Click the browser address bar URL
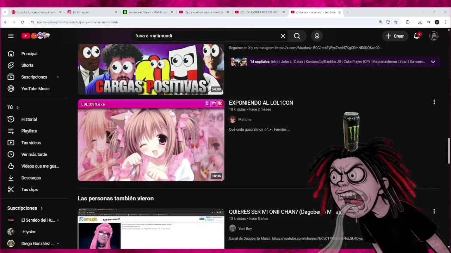The height and width of the screenshot is (253, 451). tap(77, 22)
